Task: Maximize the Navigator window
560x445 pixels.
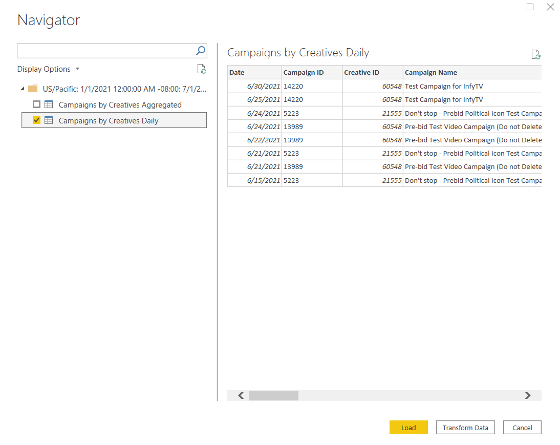Action: pyautogui.click(x=530, y=7)
